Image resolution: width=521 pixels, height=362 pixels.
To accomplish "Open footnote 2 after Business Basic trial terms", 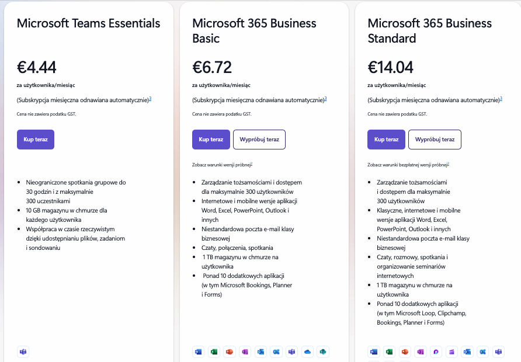I will click(x=252, y=163).
